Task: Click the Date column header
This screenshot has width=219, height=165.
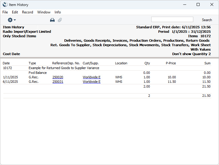Action: (6, 63)
